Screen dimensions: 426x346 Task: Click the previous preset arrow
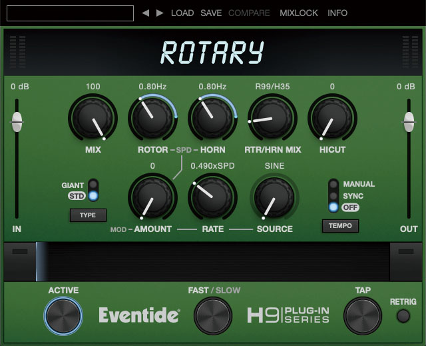click(146, 13)
